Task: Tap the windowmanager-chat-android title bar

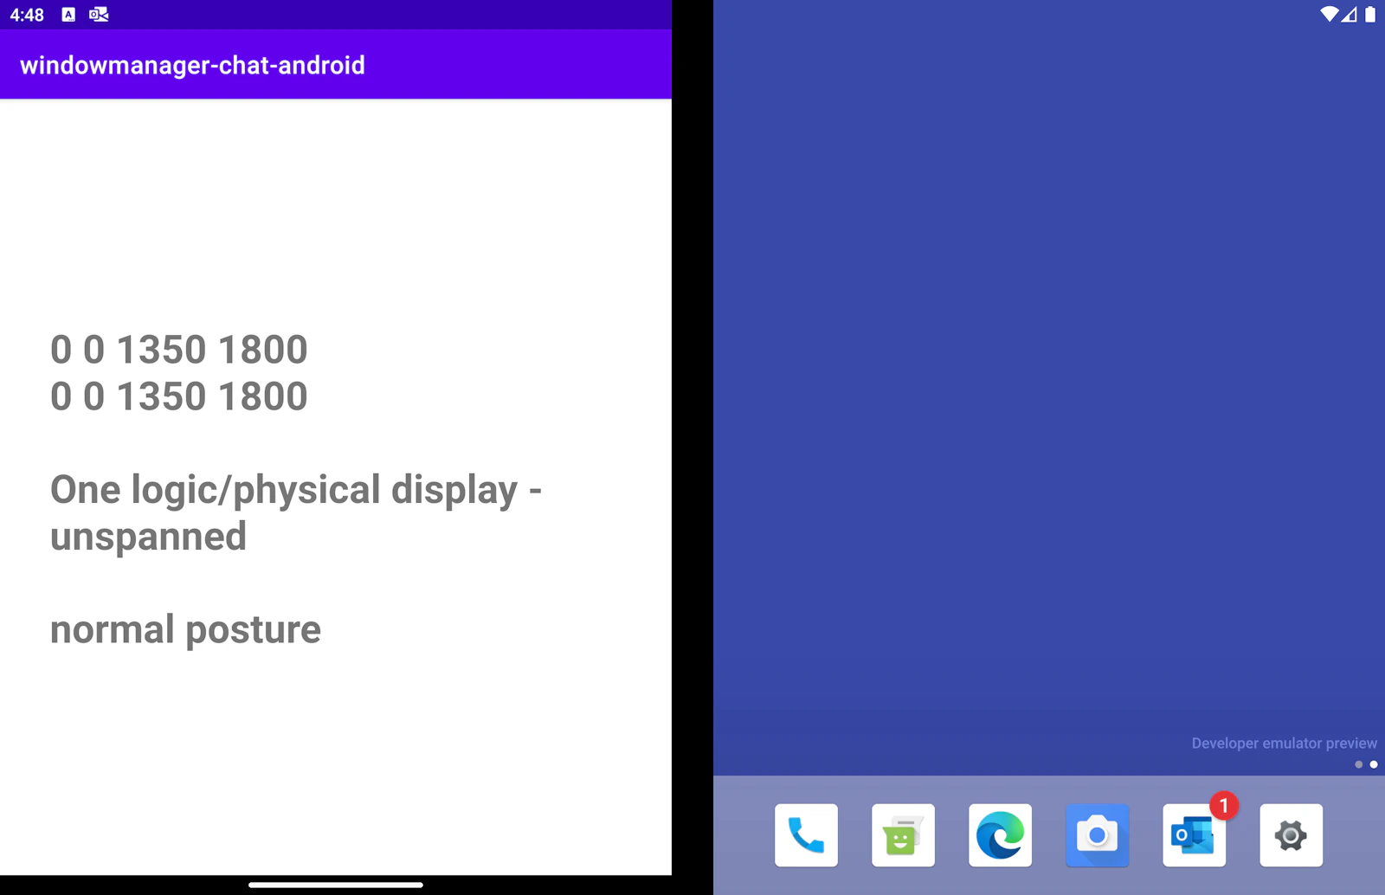Action: (x=192, y=65)
